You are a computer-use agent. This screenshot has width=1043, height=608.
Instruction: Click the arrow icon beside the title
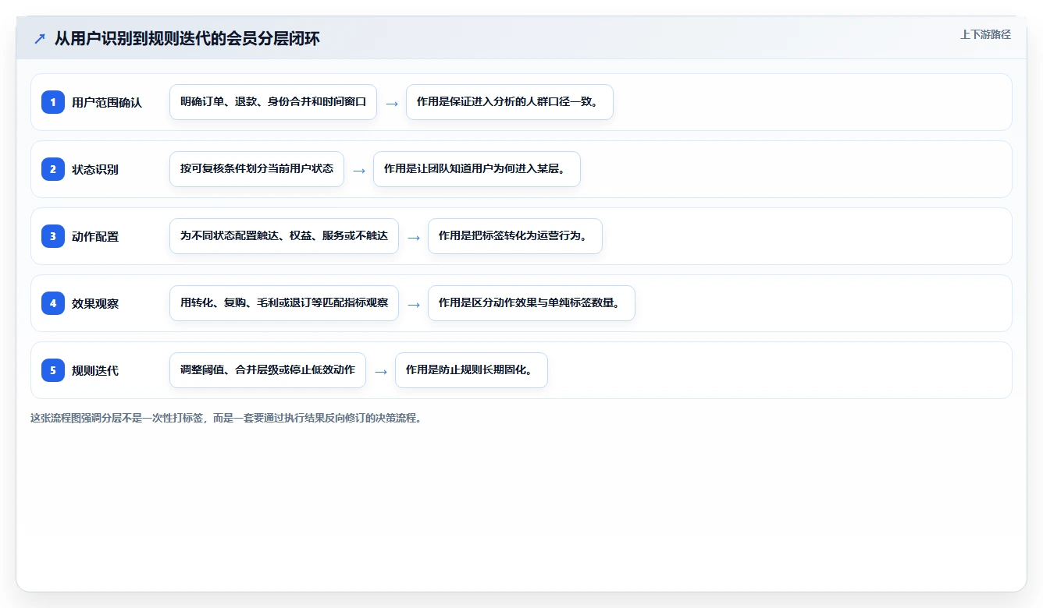40,38
